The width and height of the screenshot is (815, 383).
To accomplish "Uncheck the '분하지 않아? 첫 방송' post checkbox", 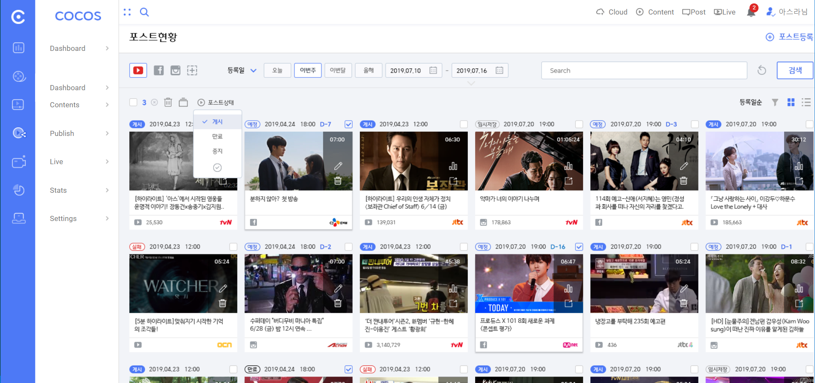I will click(348, 124).
